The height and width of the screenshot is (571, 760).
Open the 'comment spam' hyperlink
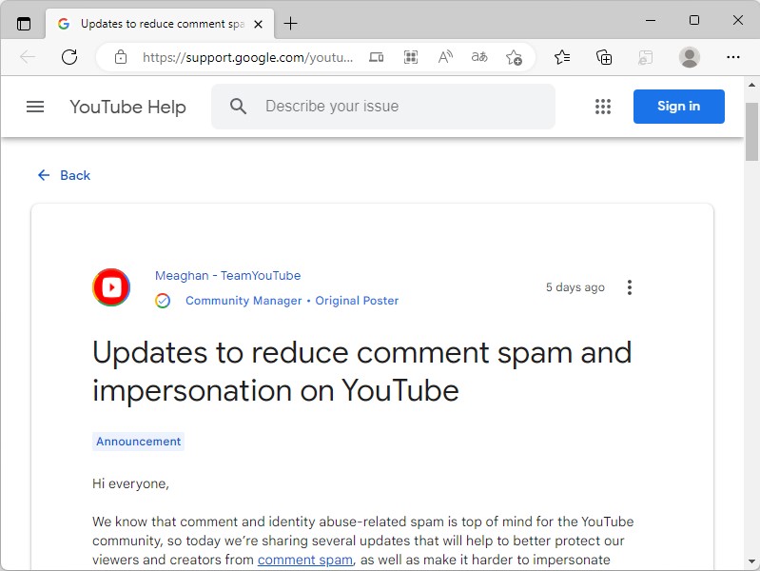pos(305,560)
